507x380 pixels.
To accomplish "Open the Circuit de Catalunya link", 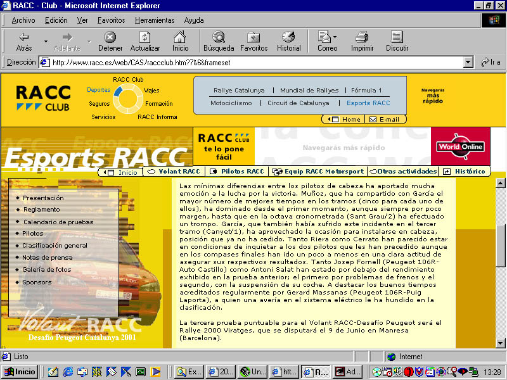I will [x=298, y=103].
